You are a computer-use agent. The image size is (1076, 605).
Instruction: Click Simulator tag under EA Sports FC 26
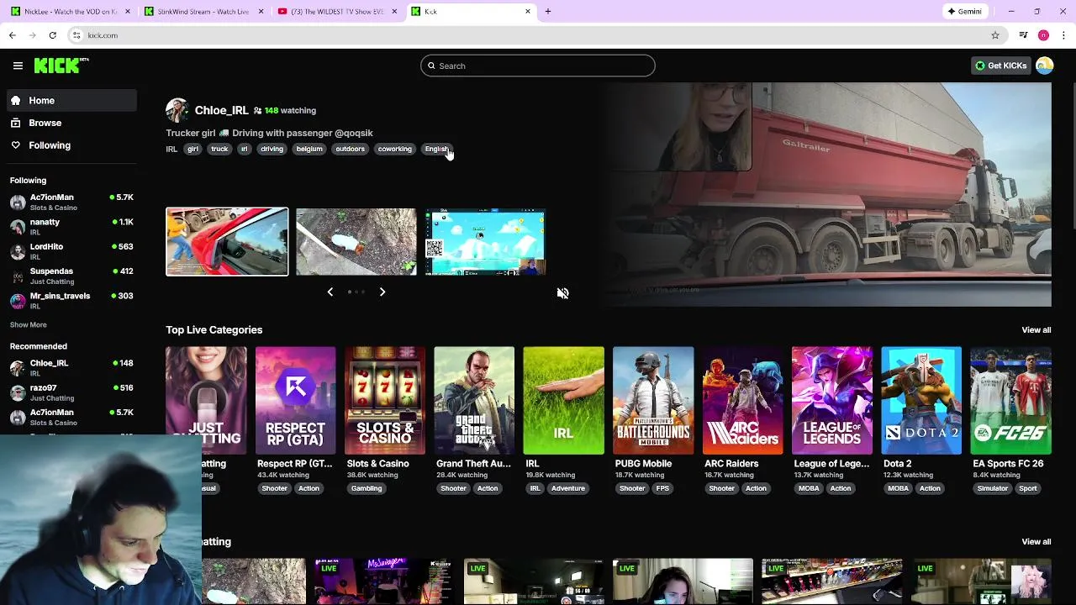pos(992,488)
